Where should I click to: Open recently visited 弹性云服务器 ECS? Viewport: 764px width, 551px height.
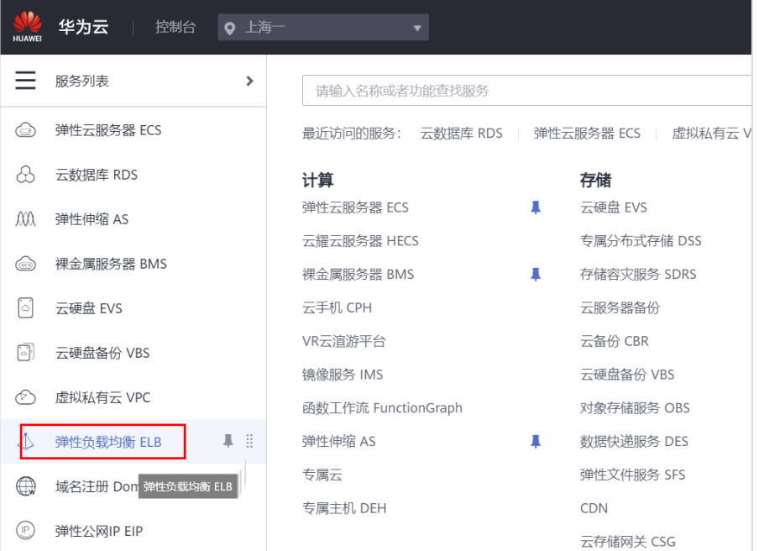[587, 133]
